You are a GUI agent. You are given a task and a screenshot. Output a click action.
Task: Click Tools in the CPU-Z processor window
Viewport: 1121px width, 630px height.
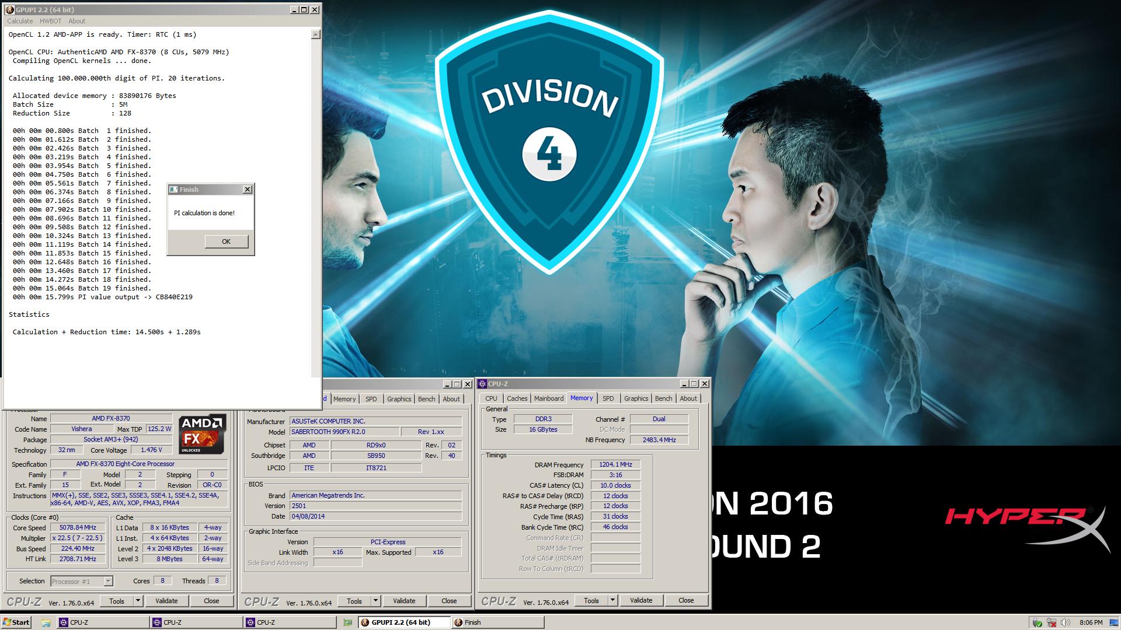click(117, 601)
